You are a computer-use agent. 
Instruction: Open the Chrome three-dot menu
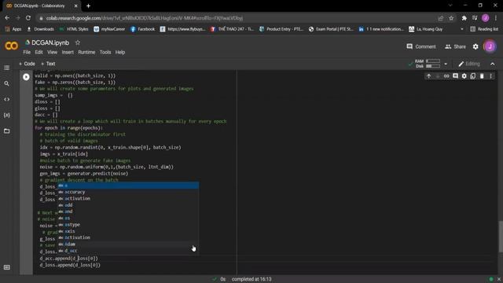click(496, 18)
